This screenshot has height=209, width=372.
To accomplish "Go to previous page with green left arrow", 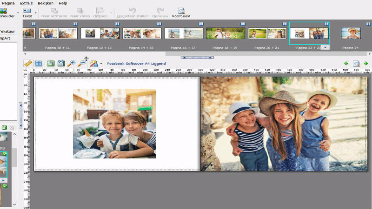I will [x=346, y=63].
